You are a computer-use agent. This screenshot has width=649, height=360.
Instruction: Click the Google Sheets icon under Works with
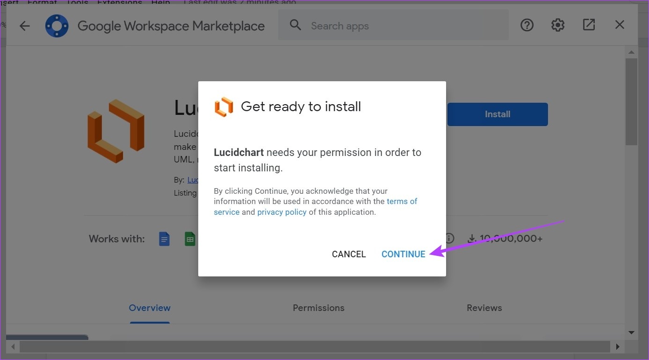click(x=190, y=239)
